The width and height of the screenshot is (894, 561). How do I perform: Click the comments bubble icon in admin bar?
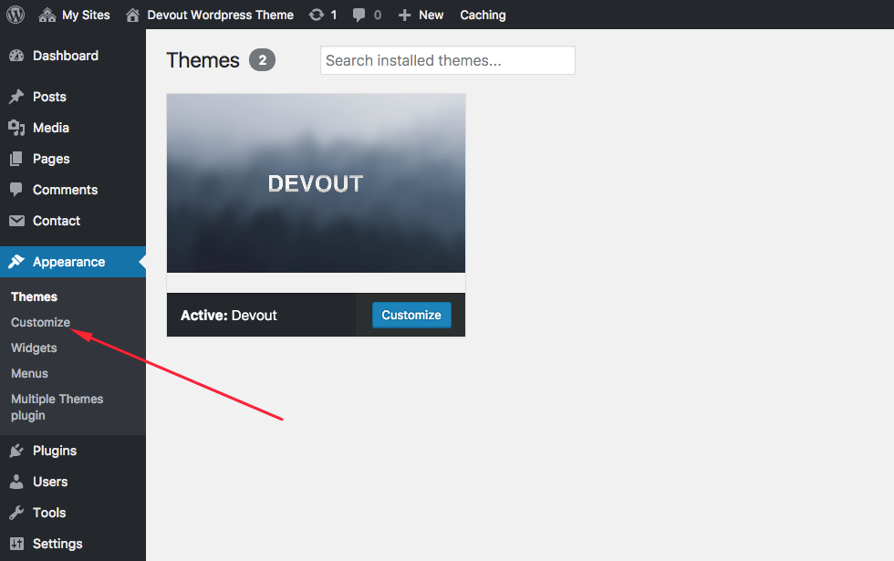pos(359,15)
